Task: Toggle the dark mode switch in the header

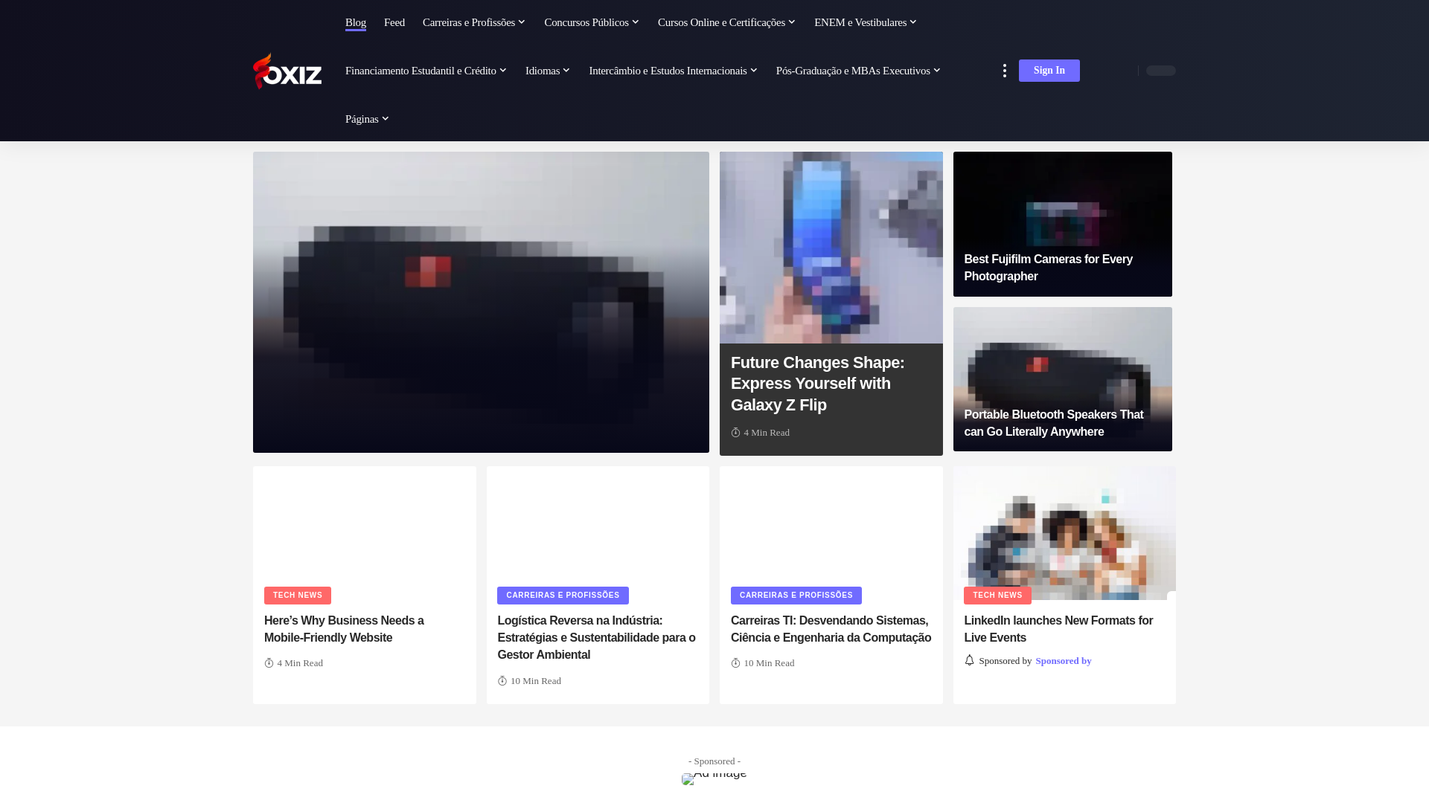Action: tap(1160, 71)
